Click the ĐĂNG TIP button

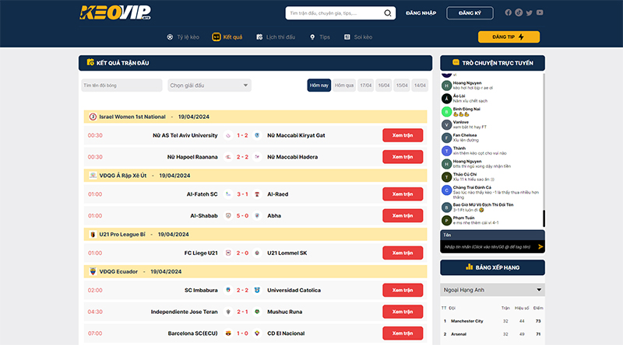tap(509, 37)
